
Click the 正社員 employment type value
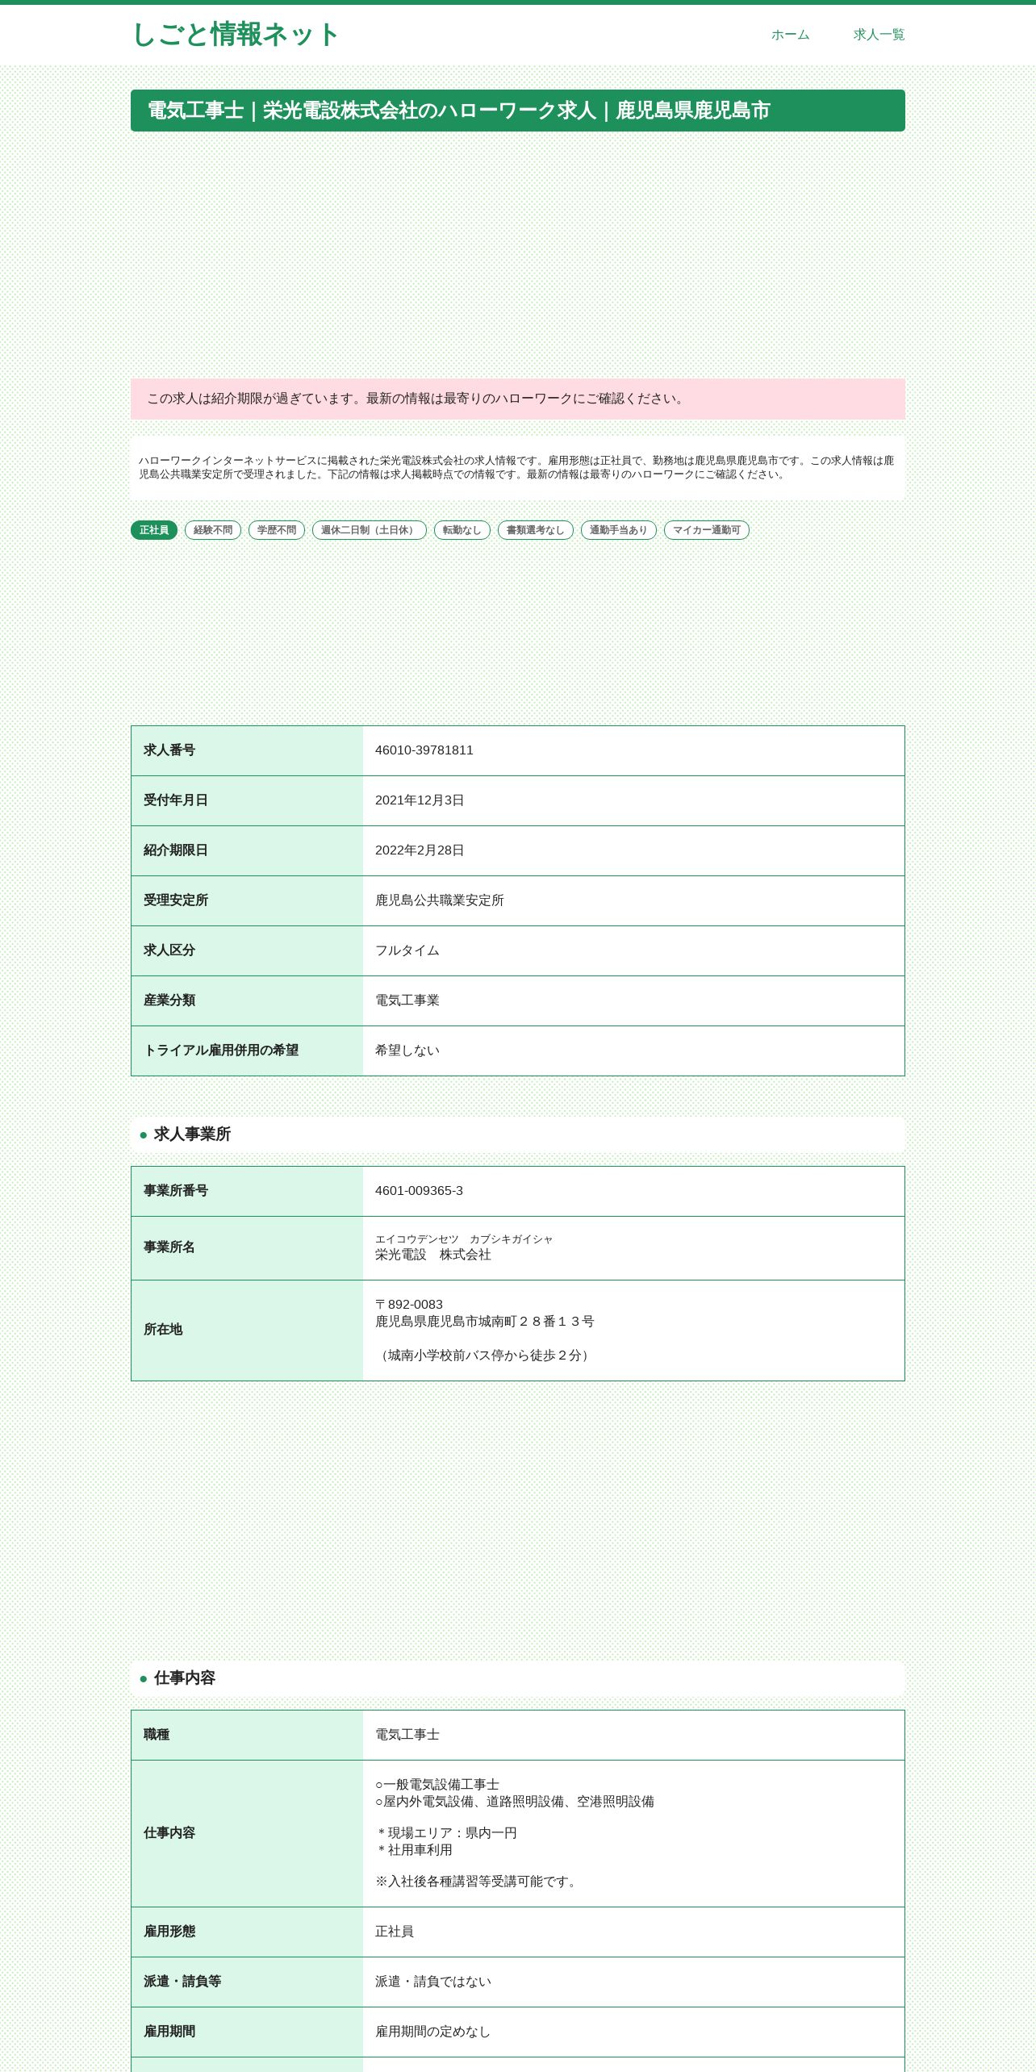point(395,1932)
